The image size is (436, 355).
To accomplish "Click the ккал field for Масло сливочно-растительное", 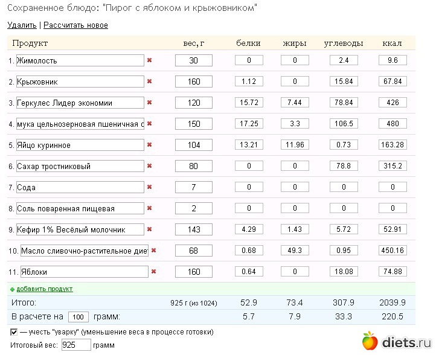I will tap(392, 251).
